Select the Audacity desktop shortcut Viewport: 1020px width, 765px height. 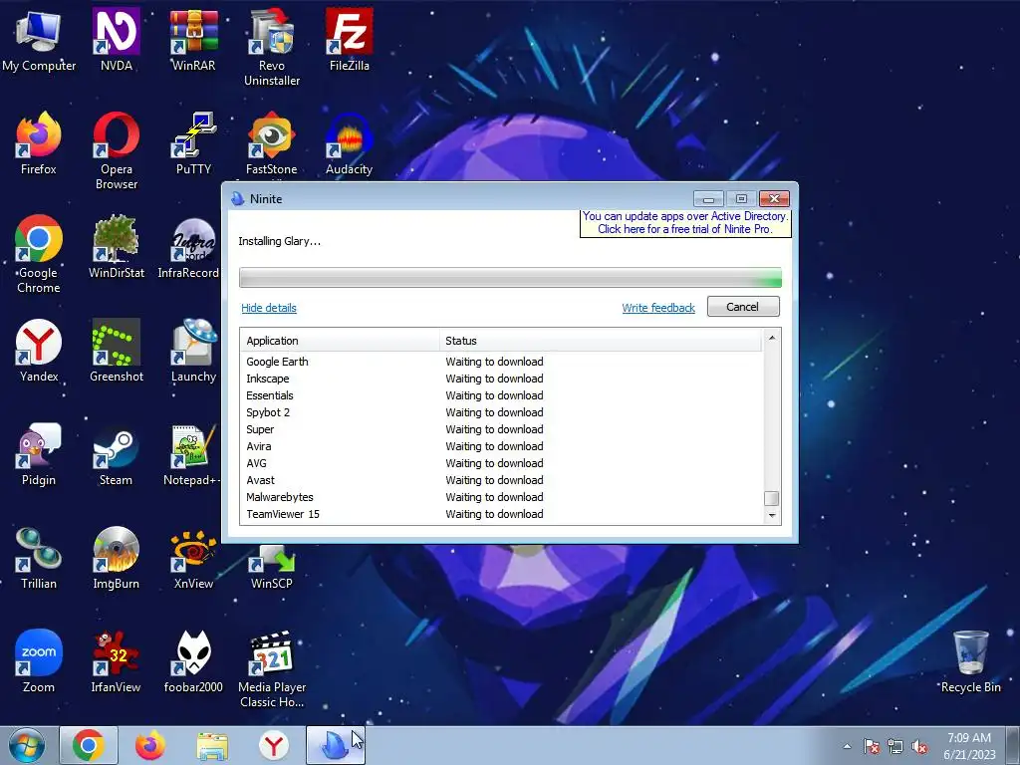point(350,143)
